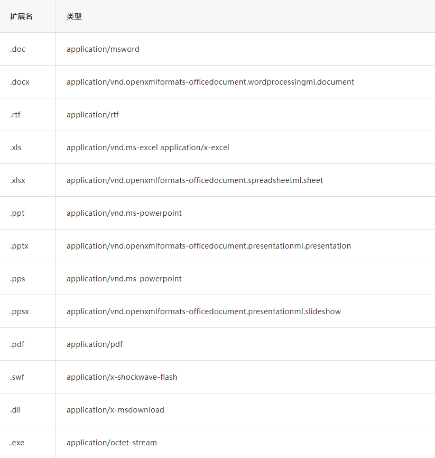The width and height of the screenshot is (435, 458).
Task: Click the application/pdf type cell
Action: point(95,344)
